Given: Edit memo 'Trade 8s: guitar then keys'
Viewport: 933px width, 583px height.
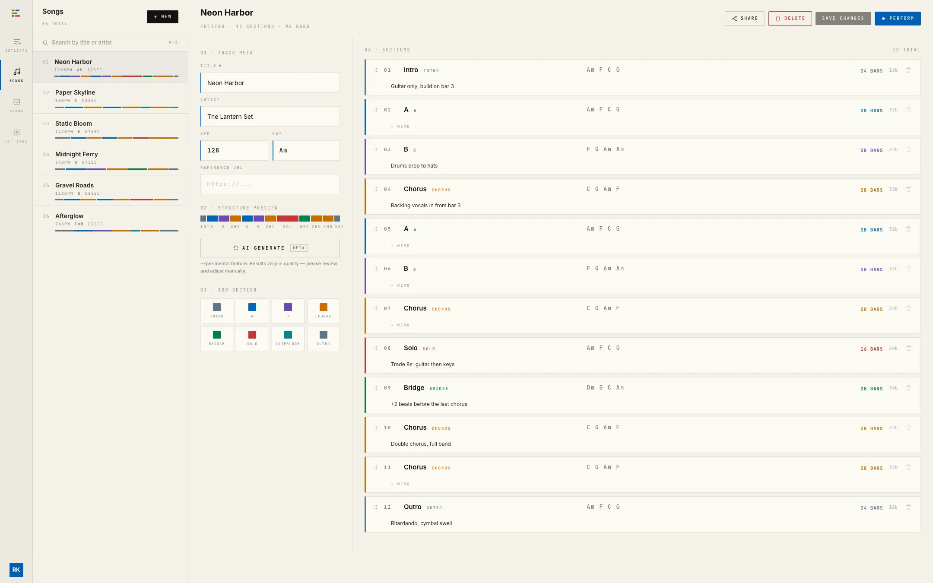Looking at the screenshot, I should 422,364.
